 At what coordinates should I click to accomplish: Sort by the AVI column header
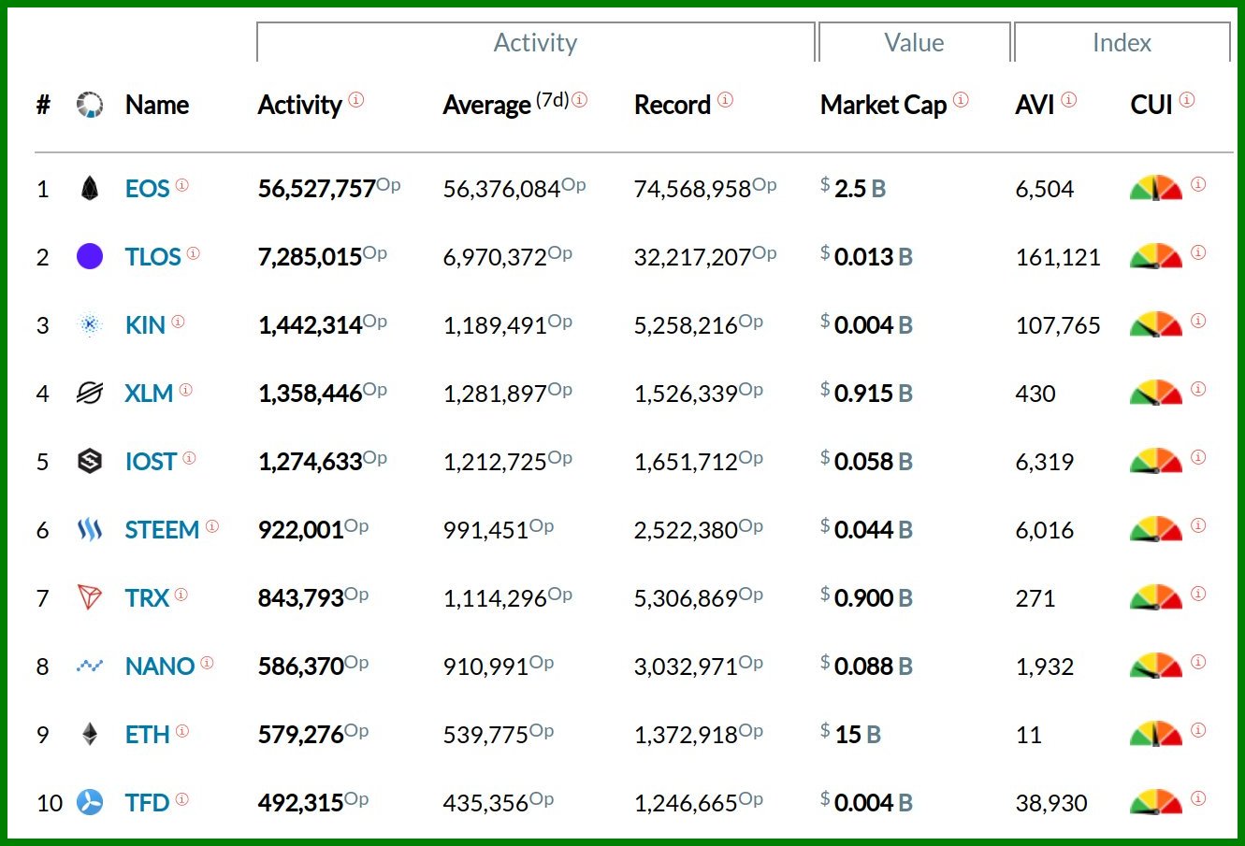point(1035,105)
